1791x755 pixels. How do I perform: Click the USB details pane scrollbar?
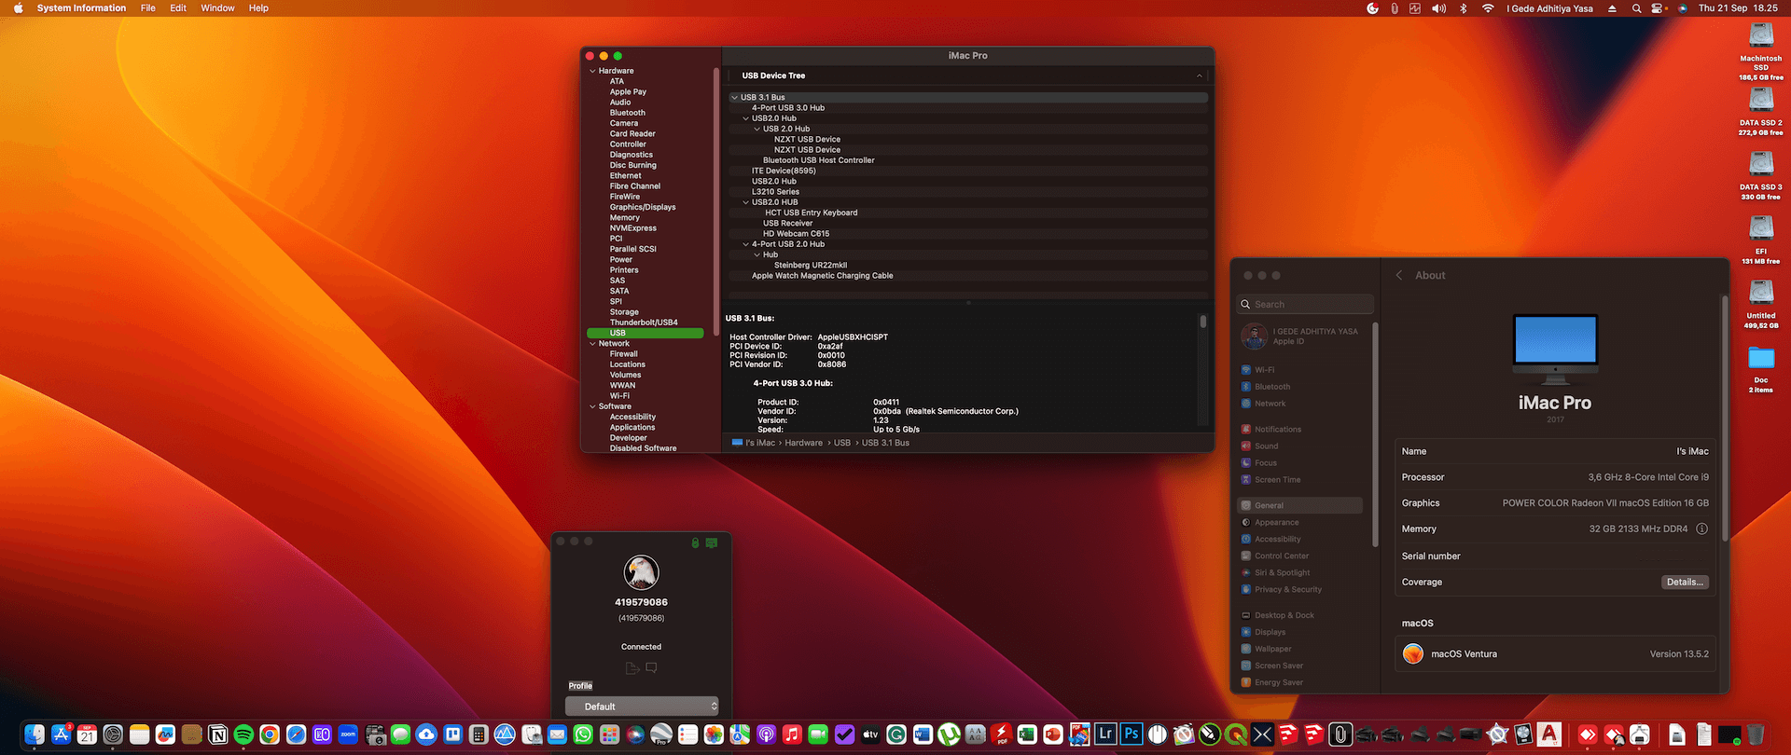point(1203,322)
